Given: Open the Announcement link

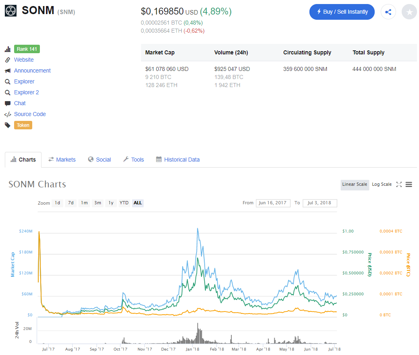Looking at the screenshot, I should (32, 71).
